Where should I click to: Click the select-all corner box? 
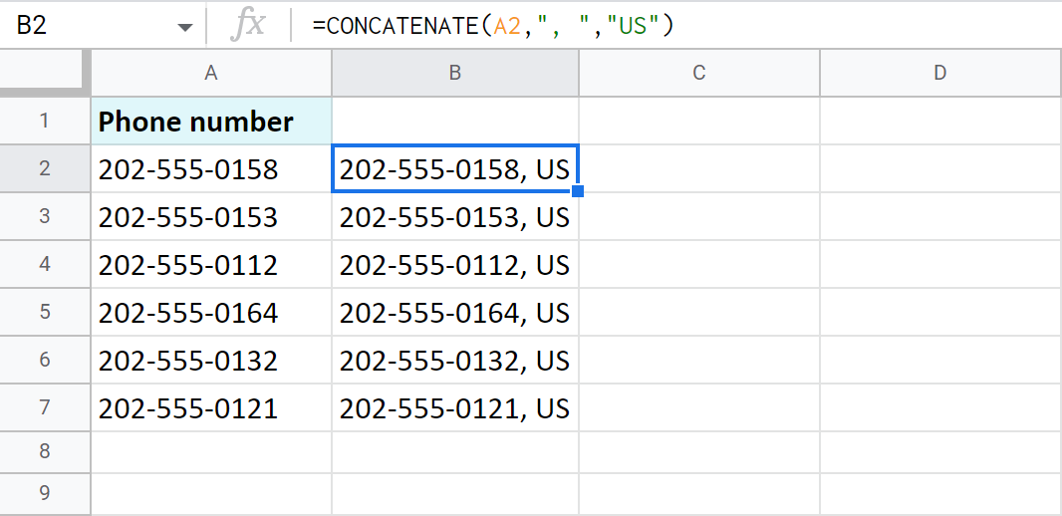45,73
